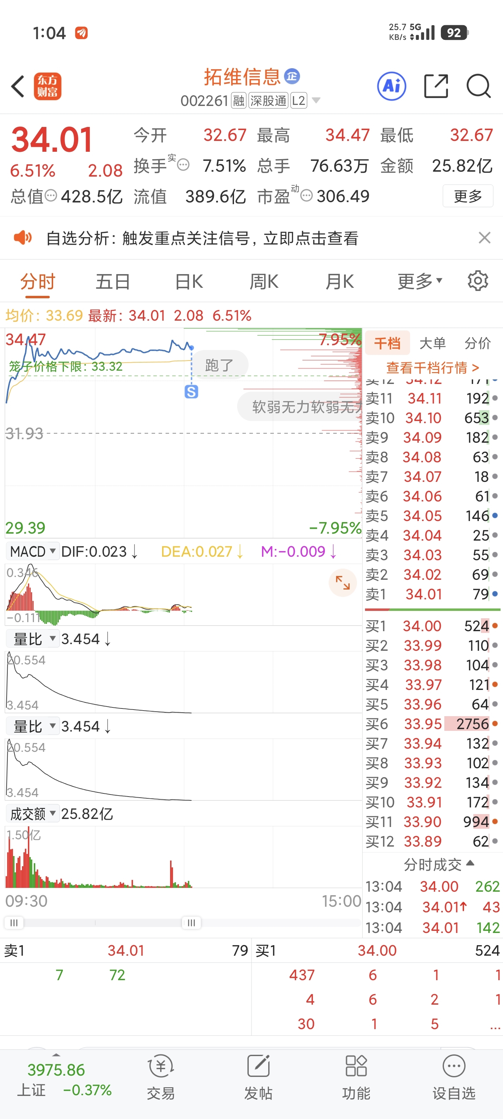Tap the 深股通 tag
The height and width of the screenshot is (1119, 503).
point(268,101)
